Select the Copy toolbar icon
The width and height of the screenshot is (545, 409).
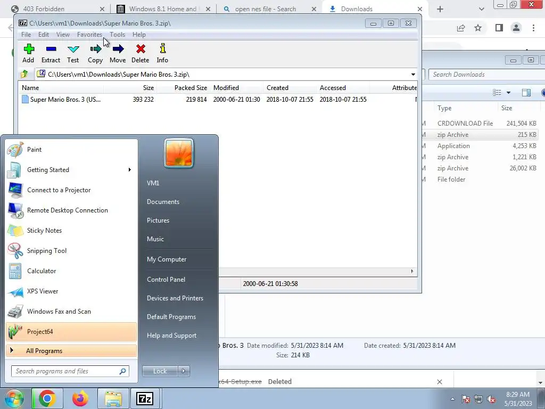[x=95, y=53]
